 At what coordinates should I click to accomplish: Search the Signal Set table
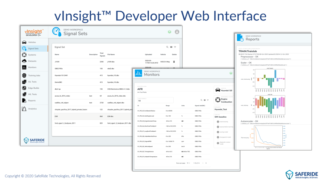tap(167, 47)
